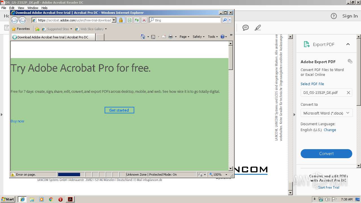Click Sign In in Acrobat Reader
This screenshot has width=361, height=203.
(350, 16)
